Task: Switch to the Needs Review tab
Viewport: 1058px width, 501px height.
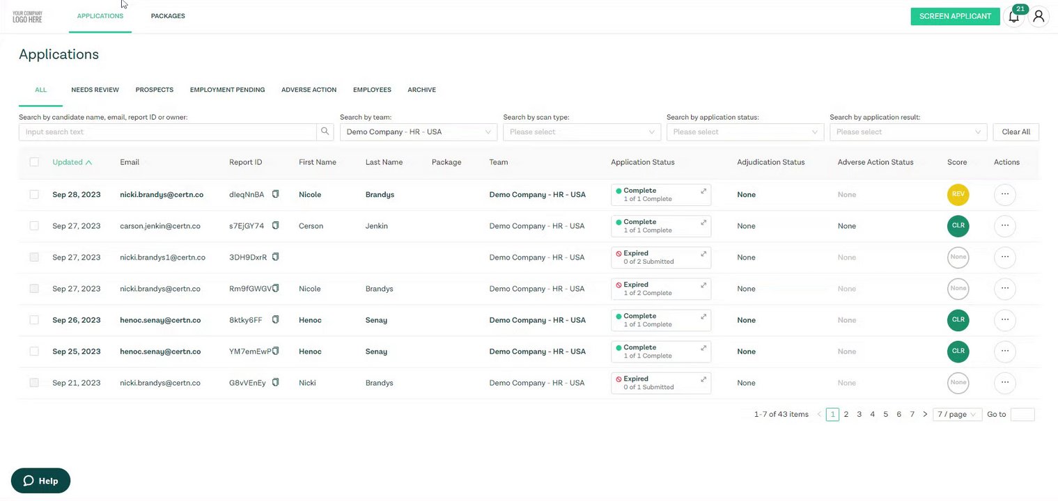Action: coord(95,90)
